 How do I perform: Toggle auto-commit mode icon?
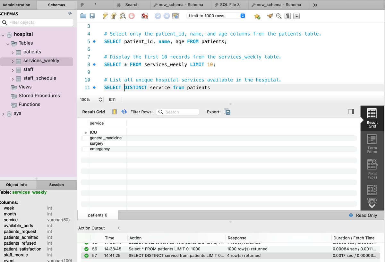click(x=175, y=16)
